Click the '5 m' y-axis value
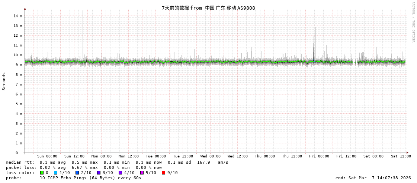 19,104
